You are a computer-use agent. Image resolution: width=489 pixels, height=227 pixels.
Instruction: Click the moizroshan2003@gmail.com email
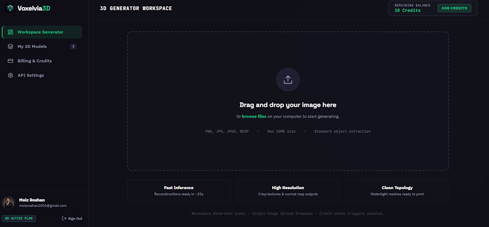[x=43, y=206]
